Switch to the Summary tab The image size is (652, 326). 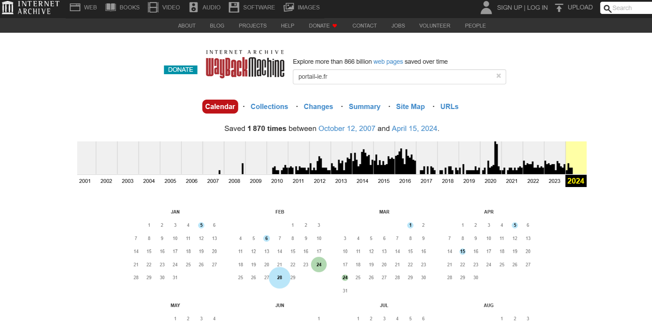365,107
